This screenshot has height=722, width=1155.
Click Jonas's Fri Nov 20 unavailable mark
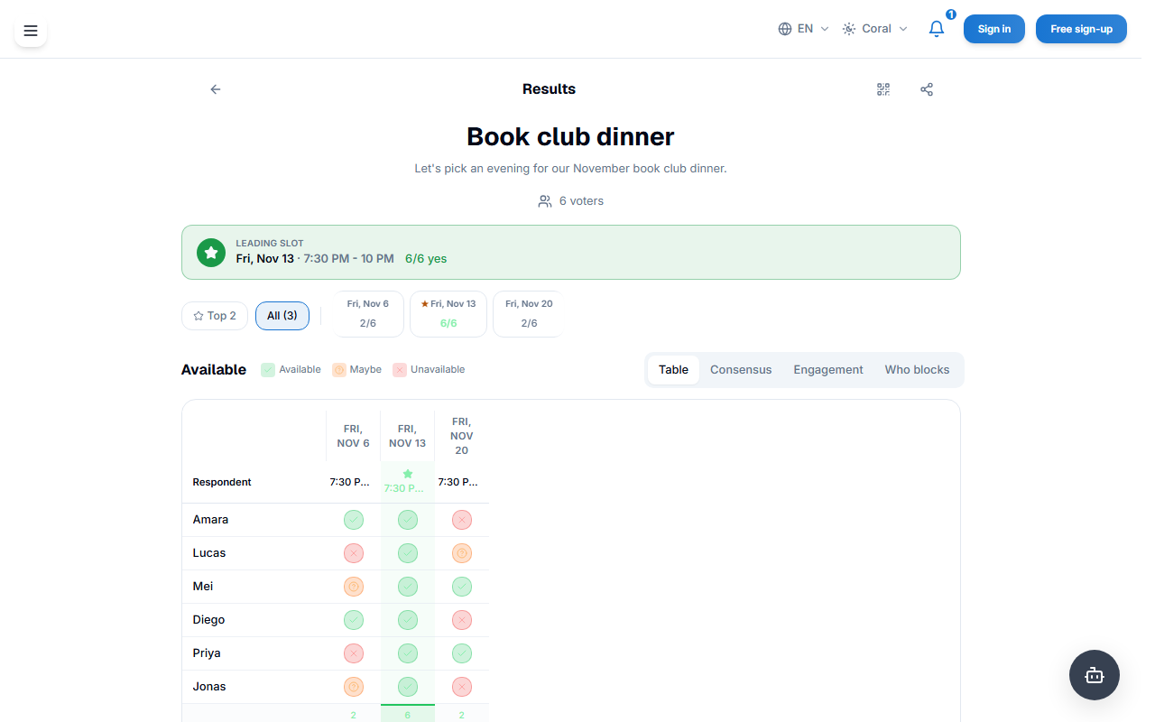point(462,687)
